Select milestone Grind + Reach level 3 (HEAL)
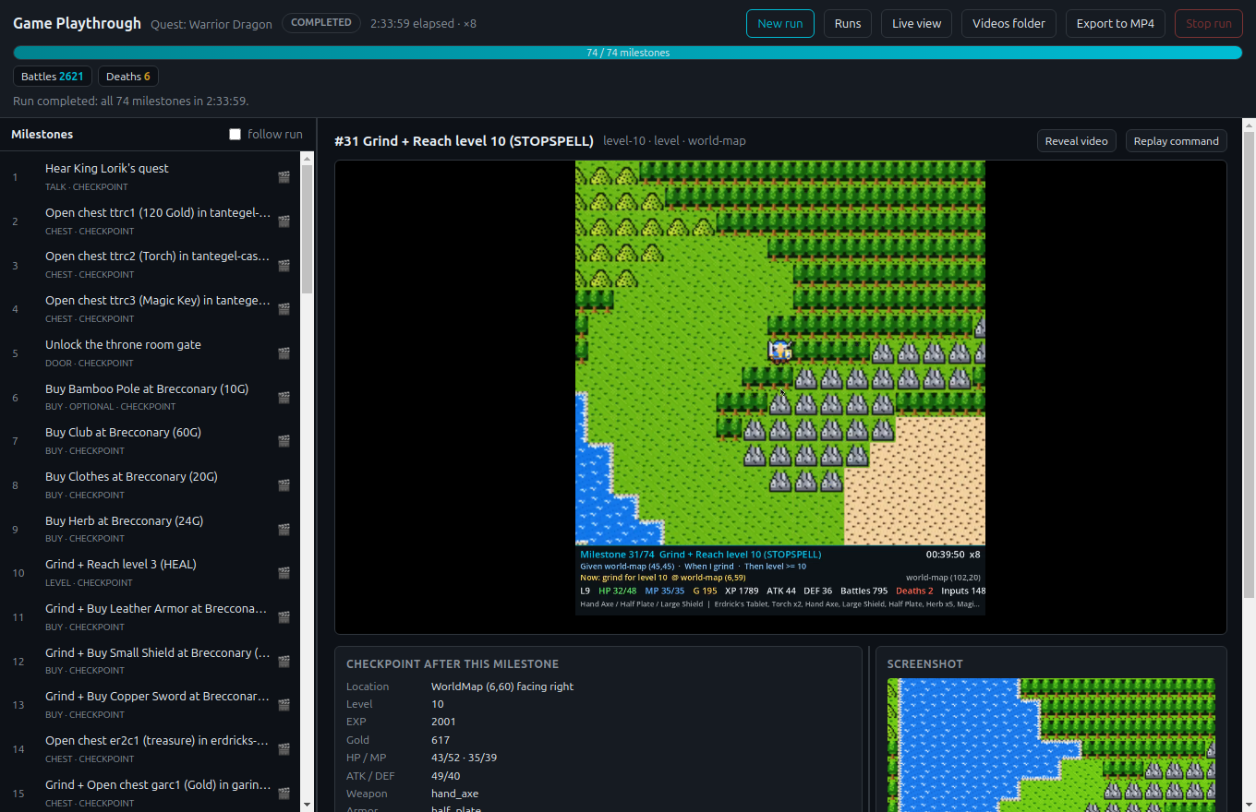1256x812 pixels. [x=151, y=573]
